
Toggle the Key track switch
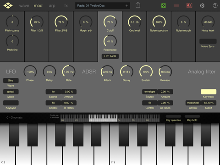(x=209, y=92)
